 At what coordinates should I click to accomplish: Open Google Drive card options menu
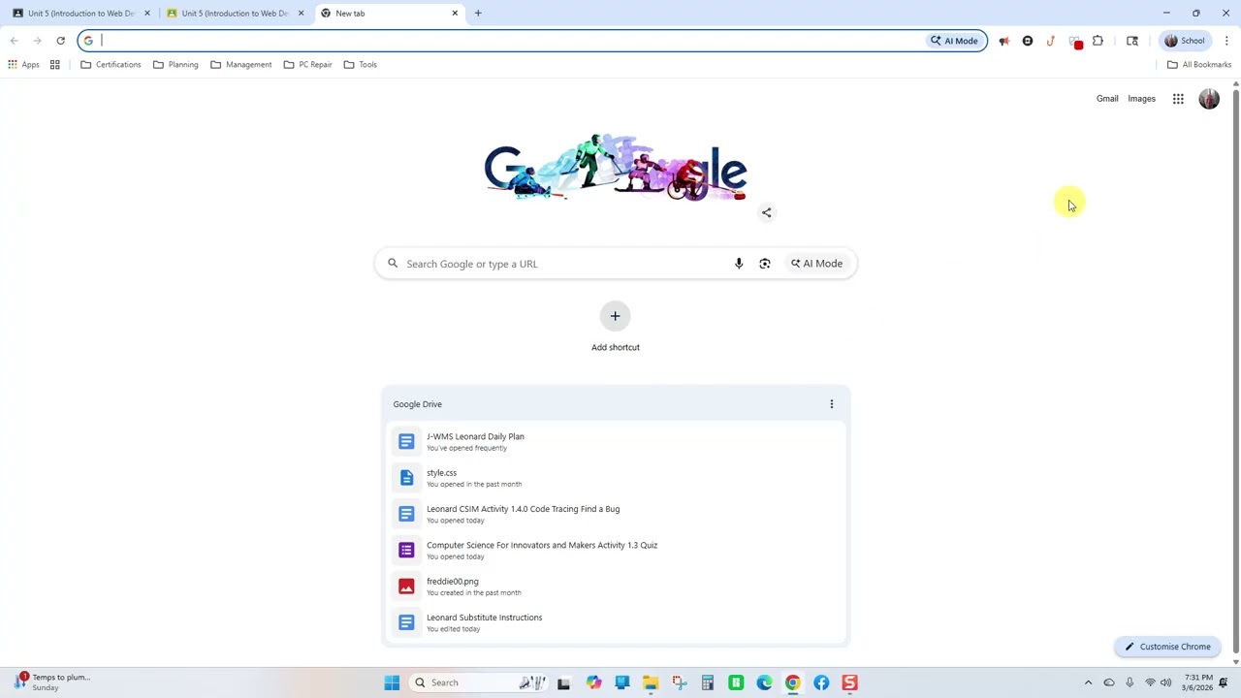pos(831,404)
